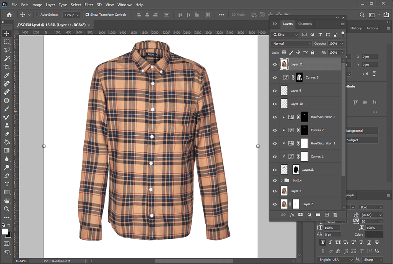Click the faux bold T button

[x=322, y=242]
